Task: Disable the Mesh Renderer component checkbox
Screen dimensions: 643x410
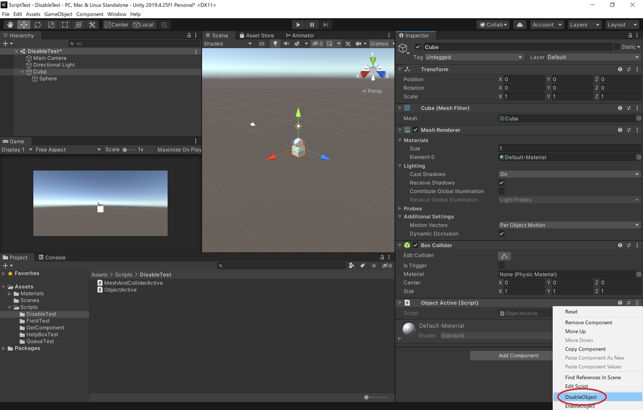Action: click(415, 130)
